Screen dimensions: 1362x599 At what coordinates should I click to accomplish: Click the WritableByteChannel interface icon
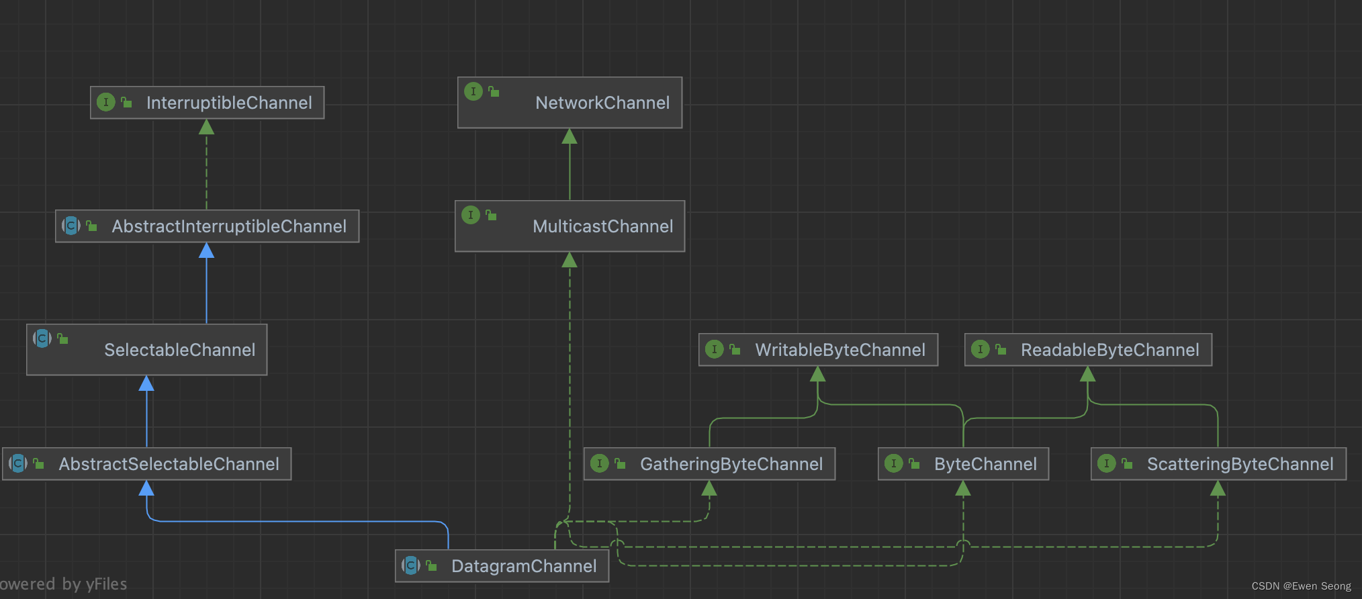click(715, 349)
